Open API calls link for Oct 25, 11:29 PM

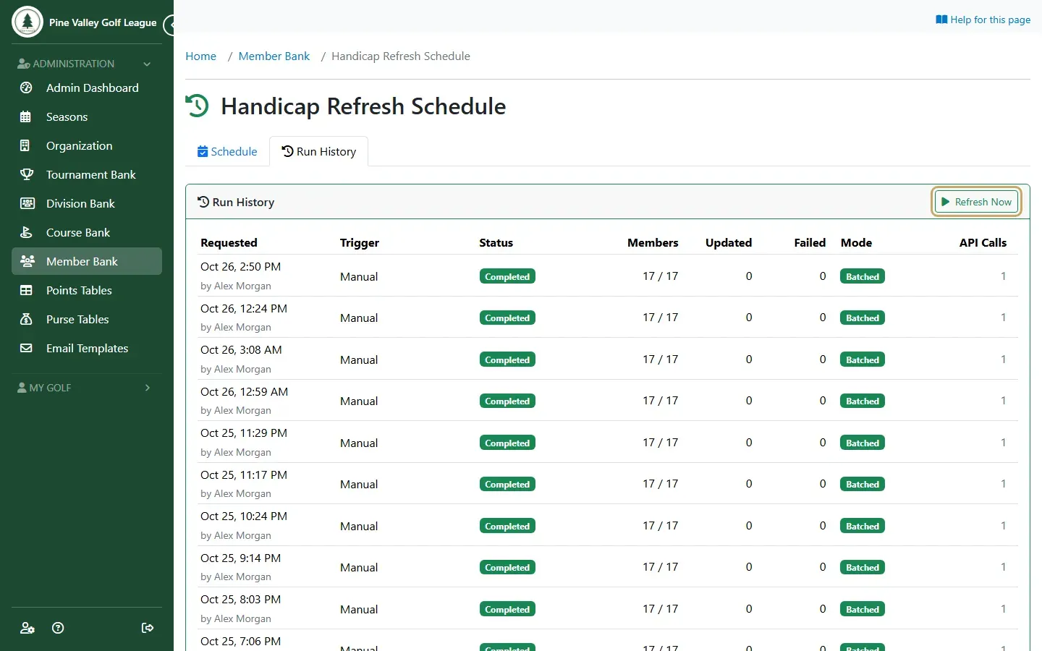(x=1003, y=443)
